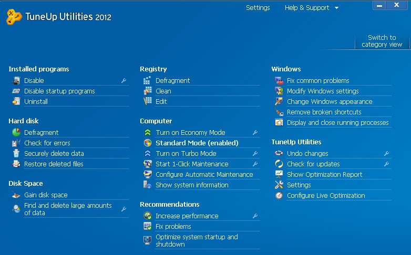Open the Help & Support menu
Image resolution: width=411 pixels, height=255 pixels.
tap(307, 8)
